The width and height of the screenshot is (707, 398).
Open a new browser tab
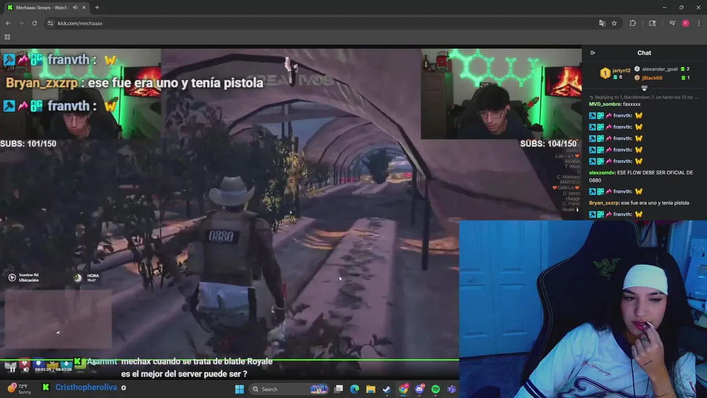(97, 8)
